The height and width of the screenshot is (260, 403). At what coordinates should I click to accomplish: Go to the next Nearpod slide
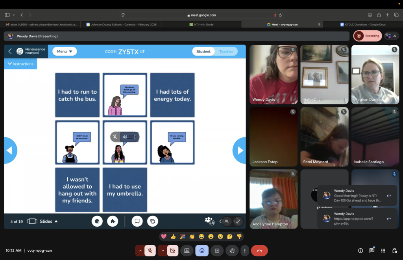239,150
